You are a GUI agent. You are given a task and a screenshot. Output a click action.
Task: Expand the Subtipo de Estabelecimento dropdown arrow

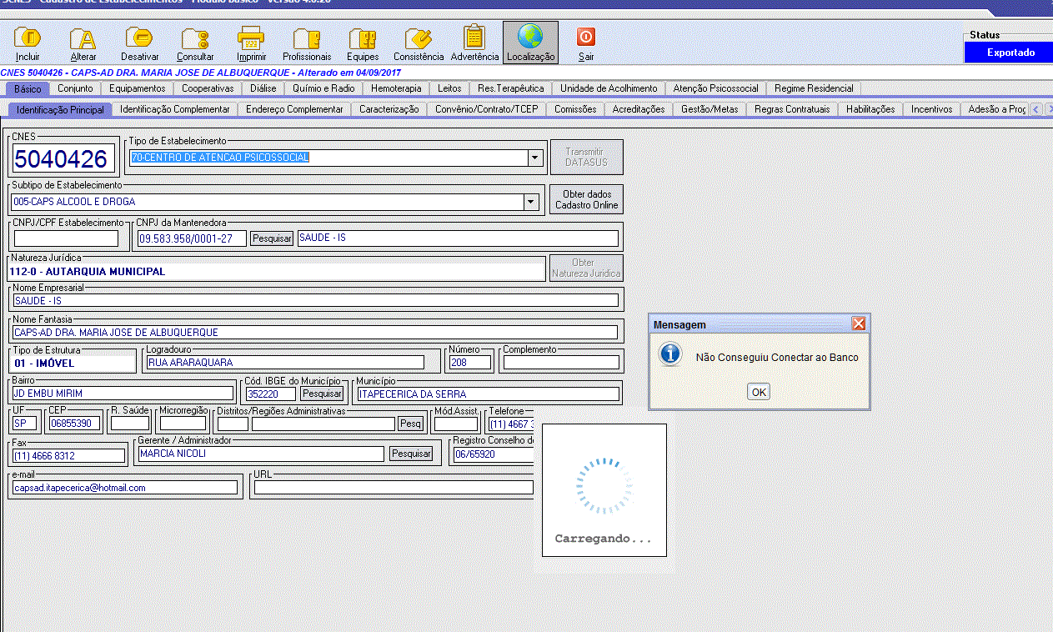pyautogui.click(x=531, y=202)
